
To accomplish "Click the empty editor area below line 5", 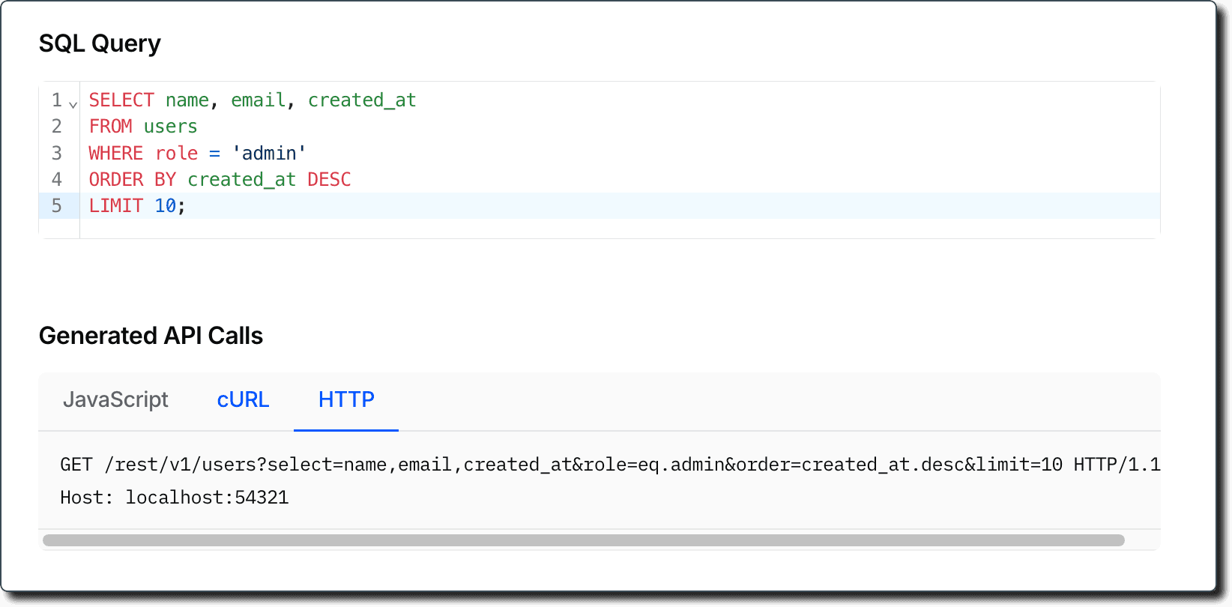I will coord(600,229).
